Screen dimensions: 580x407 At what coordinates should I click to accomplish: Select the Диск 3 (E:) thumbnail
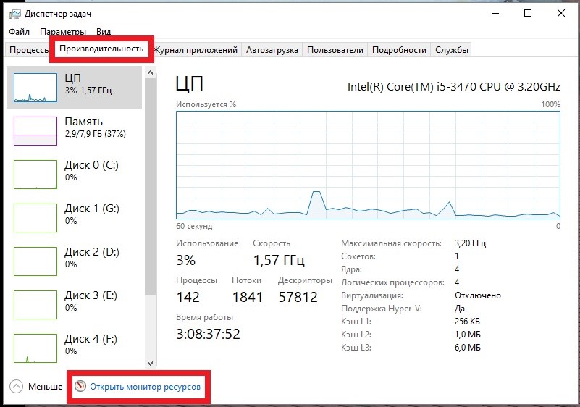[x=35, y=304]
